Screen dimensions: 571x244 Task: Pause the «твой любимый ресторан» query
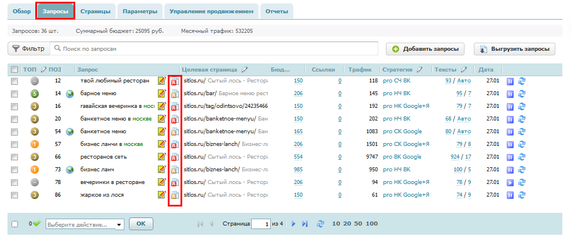point(510,81)
